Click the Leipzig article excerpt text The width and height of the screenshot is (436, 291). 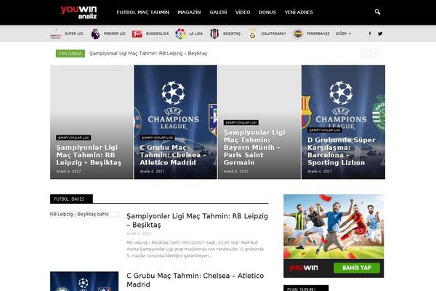coord(195,249)
